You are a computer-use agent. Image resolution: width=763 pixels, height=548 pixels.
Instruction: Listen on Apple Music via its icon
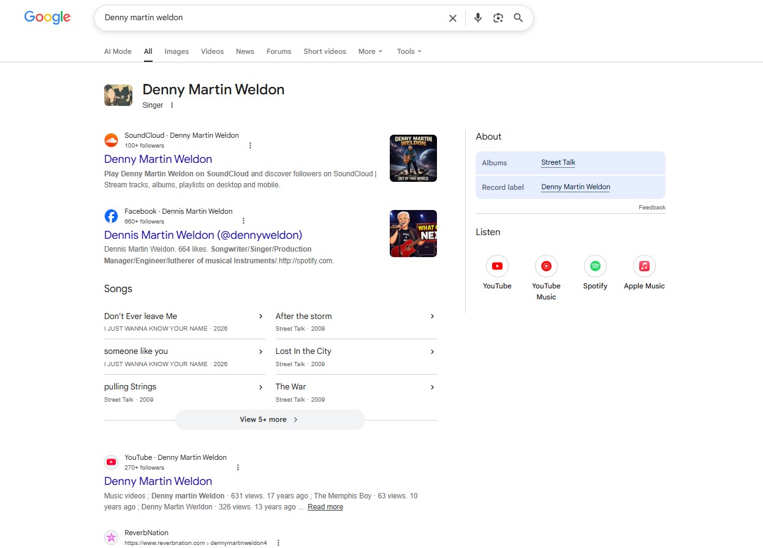click(x=644, y=266)
